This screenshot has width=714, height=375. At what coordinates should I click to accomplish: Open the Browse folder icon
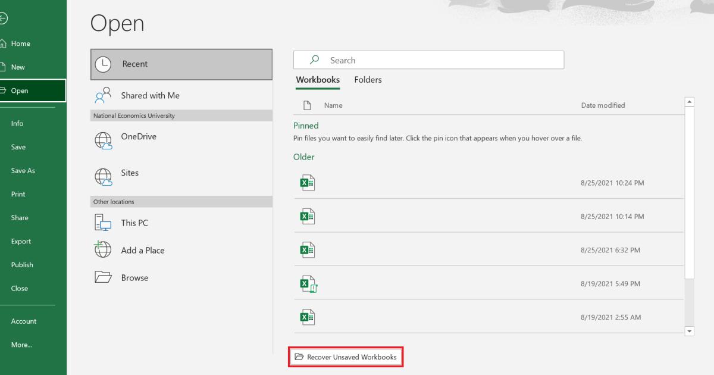coord(103,277)
